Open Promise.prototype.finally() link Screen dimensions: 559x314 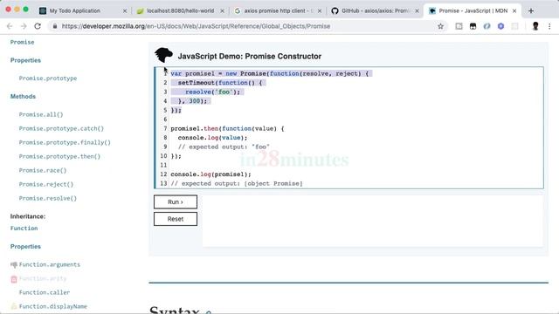click(x=65, y=142)
